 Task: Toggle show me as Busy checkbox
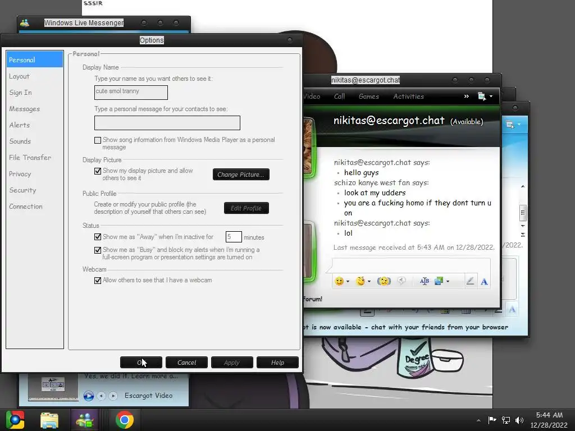point(98,250)
